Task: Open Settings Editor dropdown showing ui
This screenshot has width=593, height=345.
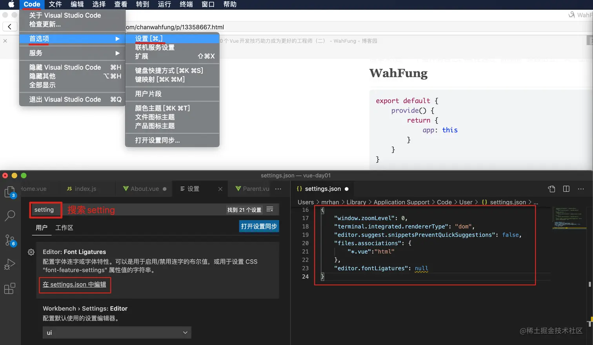Action: tap(116, 332)
